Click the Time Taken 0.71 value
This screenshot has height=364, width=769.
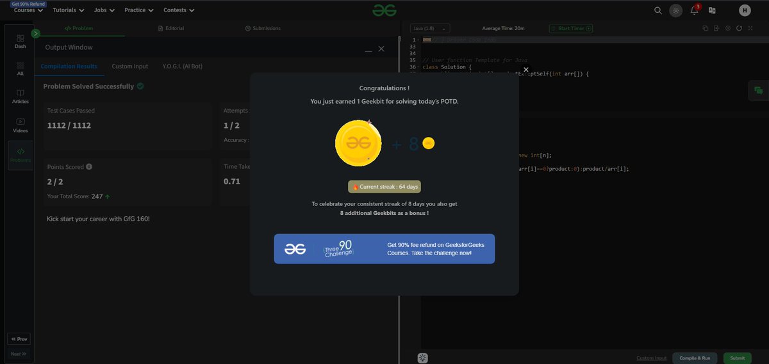(232, 182)
